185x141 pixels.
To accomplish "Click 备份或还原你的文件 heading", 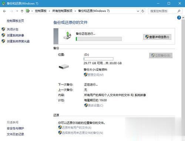I will point(70,23).
